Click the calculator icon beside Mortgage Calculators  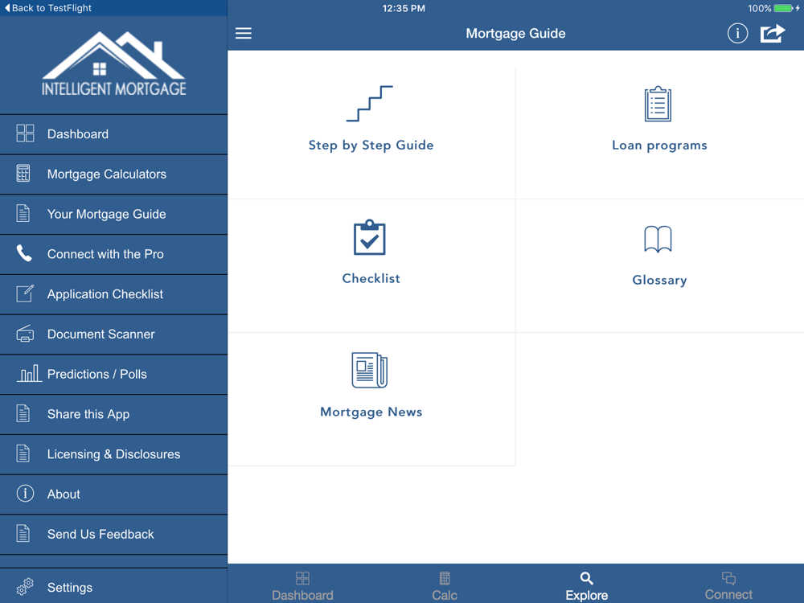[x=23, y=174]
